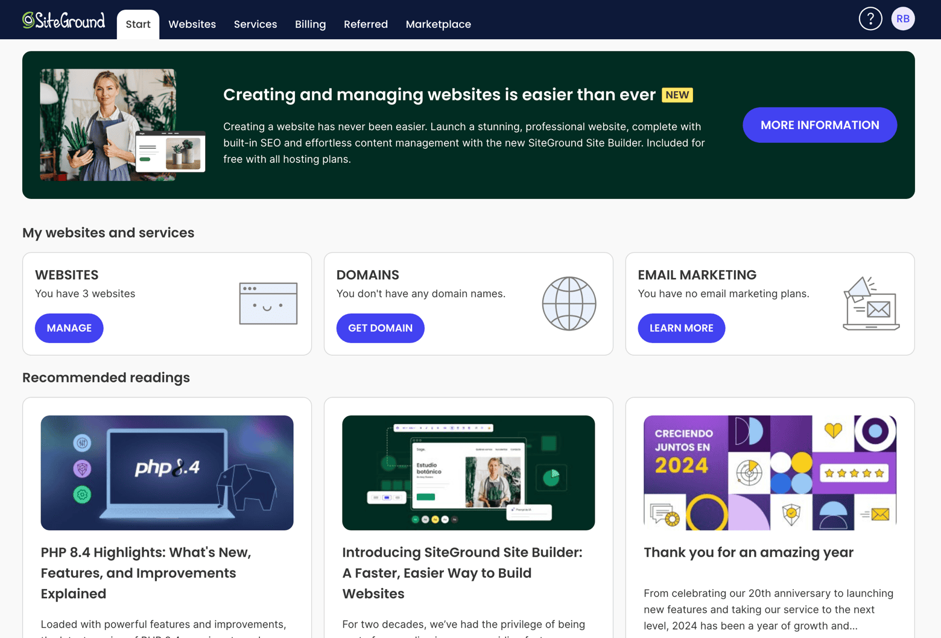Click the EMAIL MARKETING card title
Screen dimensions: 941x638
[697, 275]
